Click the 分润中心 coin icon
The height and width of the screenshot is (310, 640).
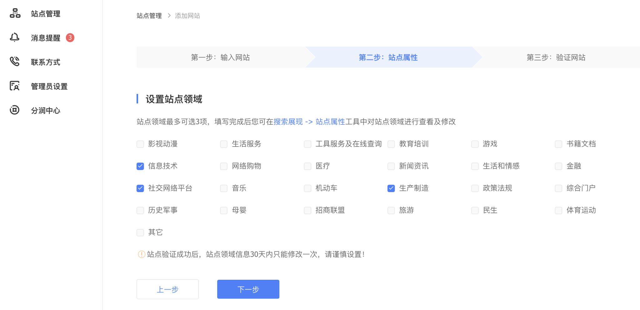point(15,110)
